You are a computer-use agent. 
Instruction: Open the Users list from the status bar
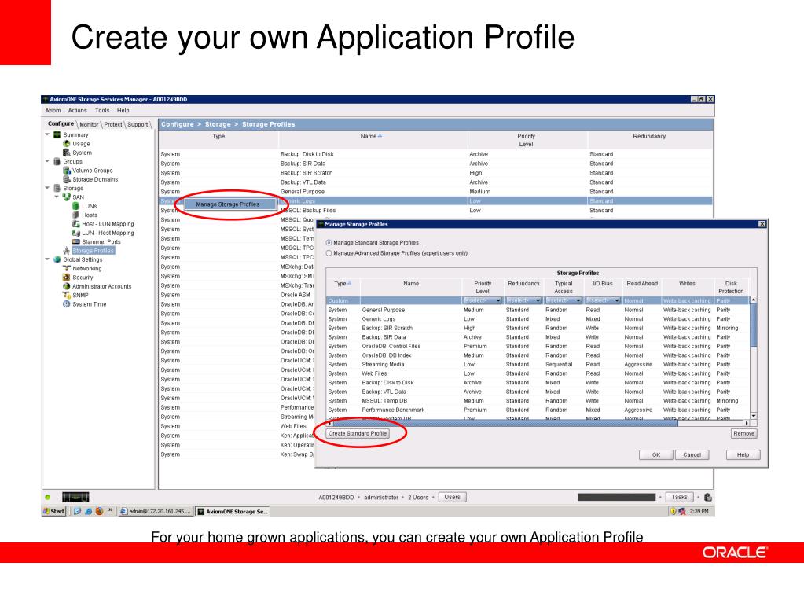pyautogui.click(x=452, y=497)
